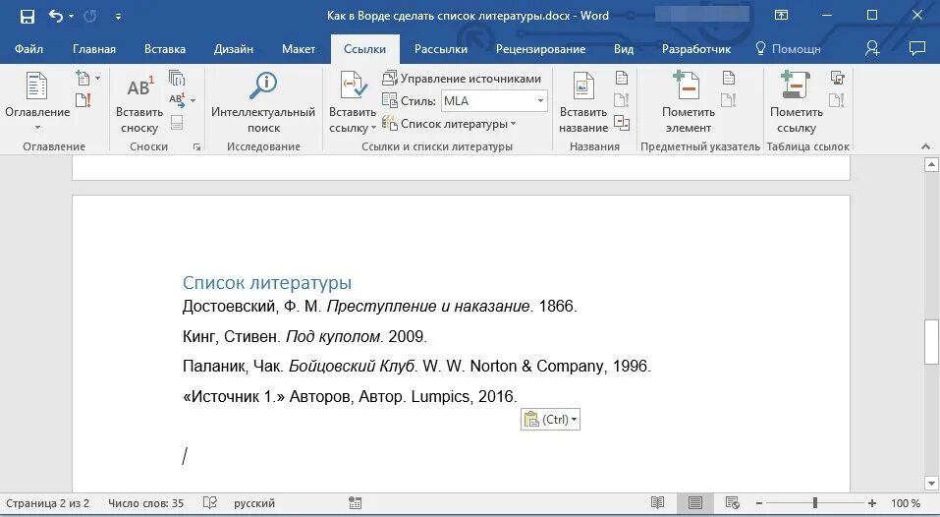Open Управление источниками
Screen dimensions: 940x517
tap(462, 79)
